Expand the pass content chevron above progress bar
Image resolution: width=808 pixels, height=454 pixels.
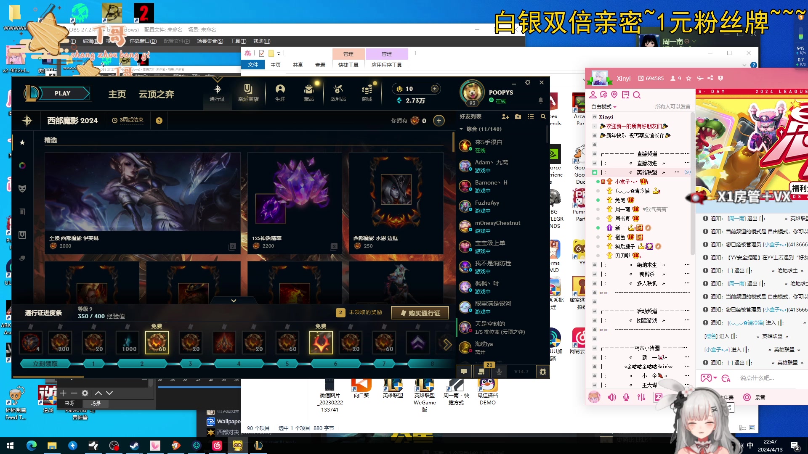click(234, 301)
